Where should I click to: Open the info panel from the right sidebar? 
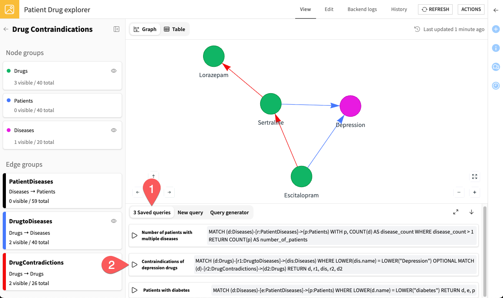pos(496,48)
